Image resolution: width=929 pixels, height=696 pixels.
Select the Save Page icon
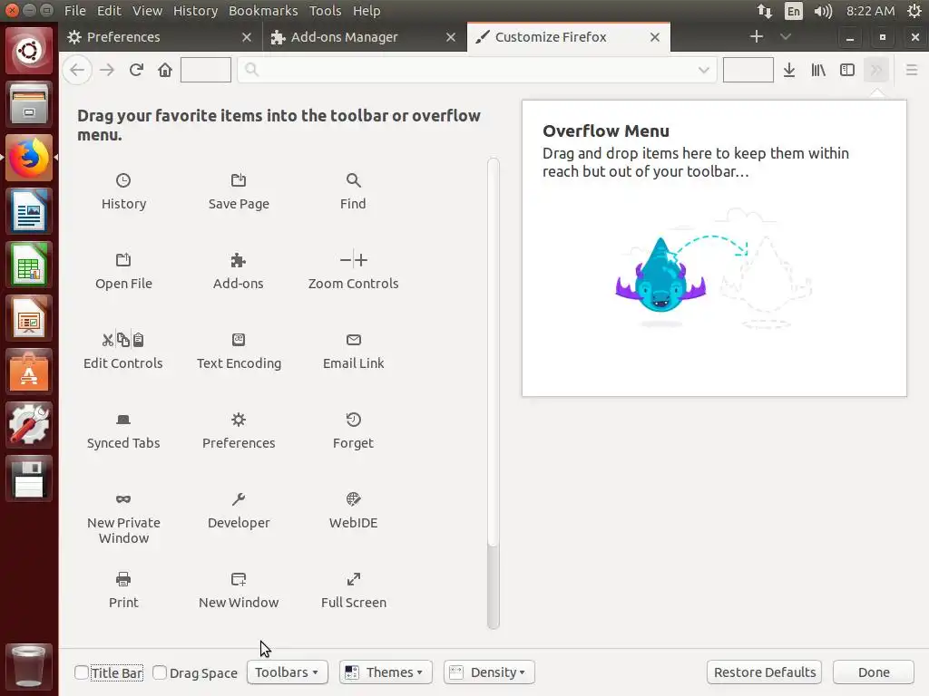239,180
